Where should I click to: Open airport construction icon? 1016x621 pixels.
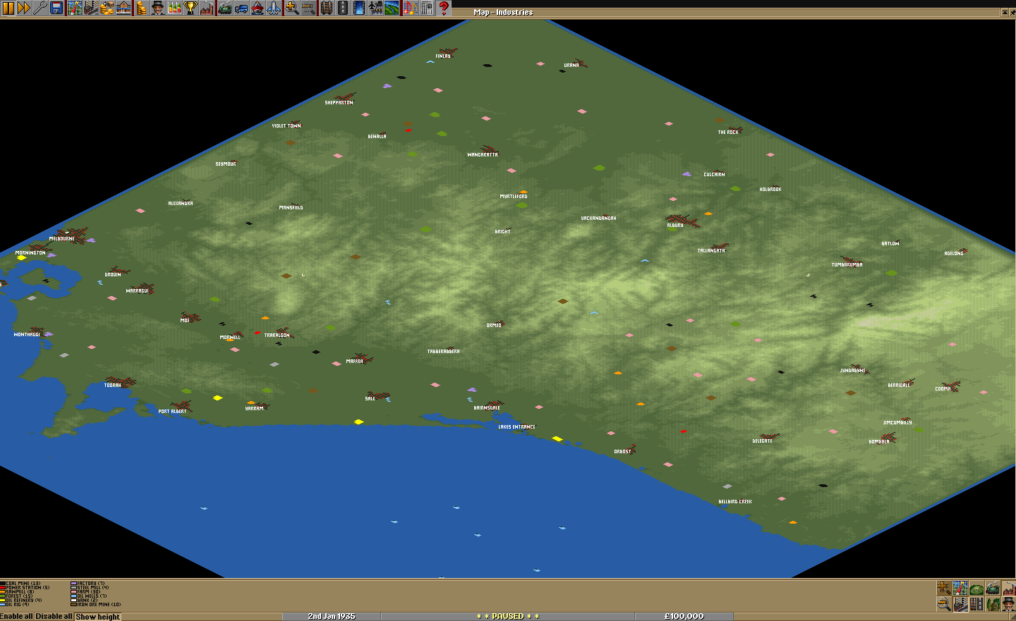[x=375, y=8]
